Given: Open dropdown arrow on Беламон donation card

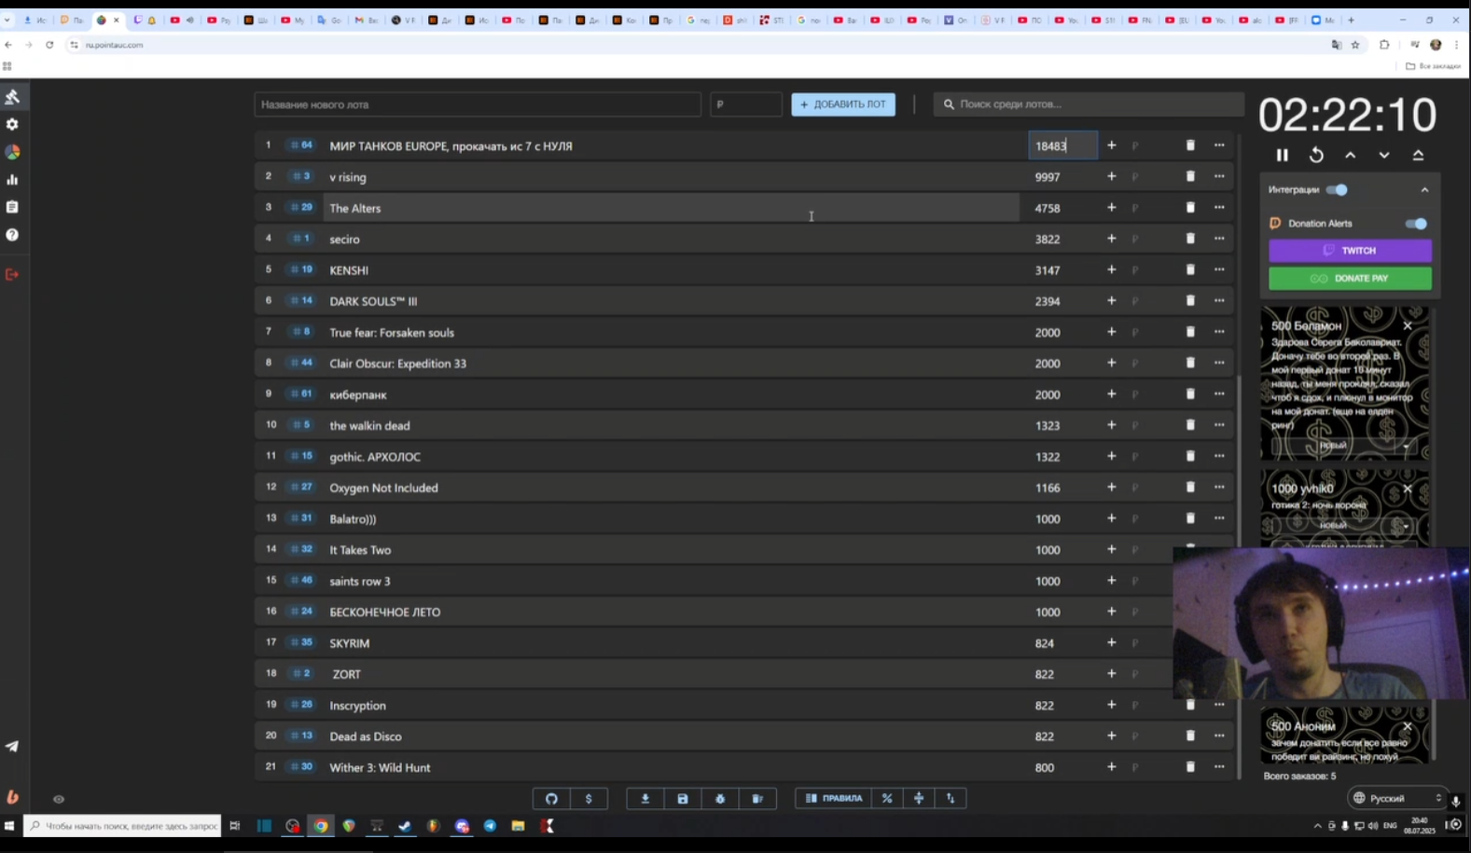Looking at the screenshot, I should (x=1406, y=447).
